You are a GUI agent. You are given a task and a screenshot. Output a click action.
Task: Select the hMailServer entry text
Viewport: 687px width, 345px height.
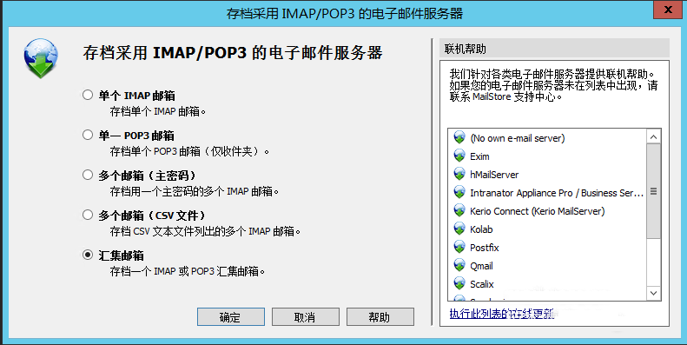(x=494, y=175)
